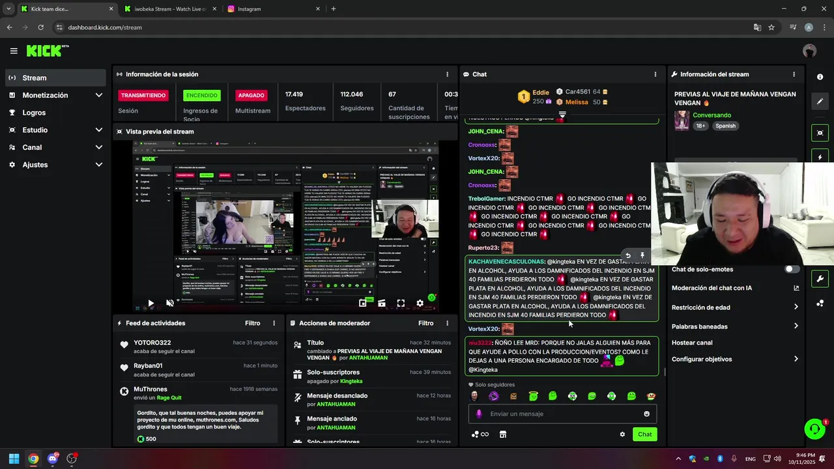Open Discord from the taskbar

coord(53,459)
